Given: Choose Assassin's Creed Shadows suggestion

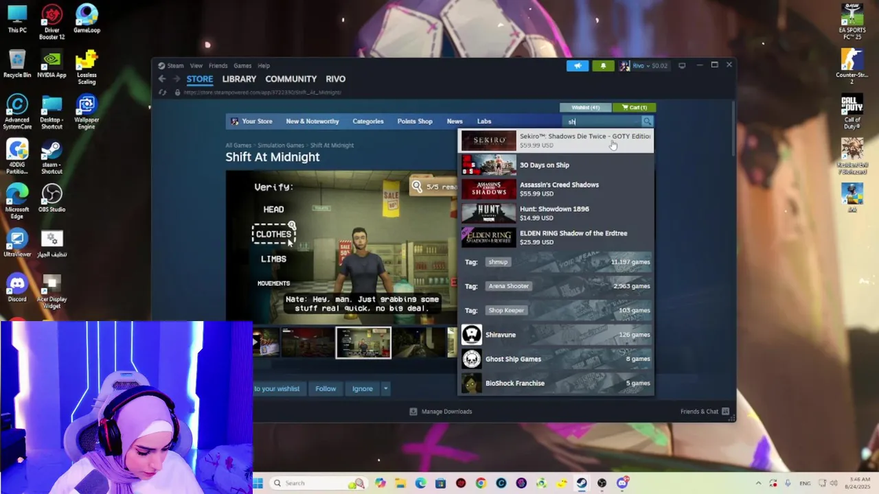Looking at the screenshot, I should (x=556, y=189).
